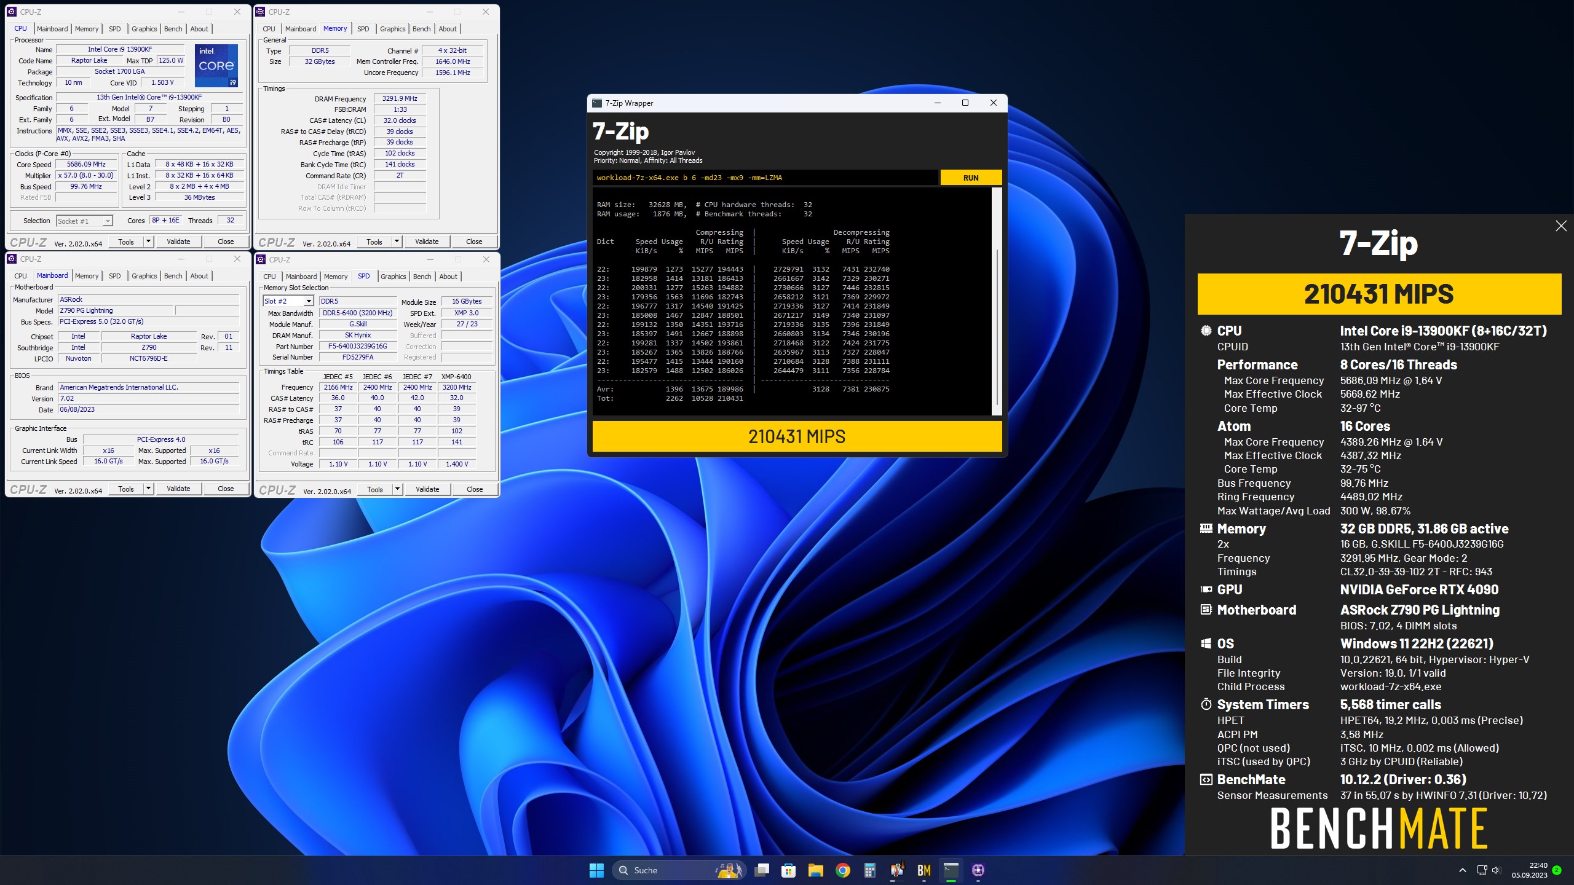Open Calculator from the taskbar
1574x885 pixels.
coord(869,870)
